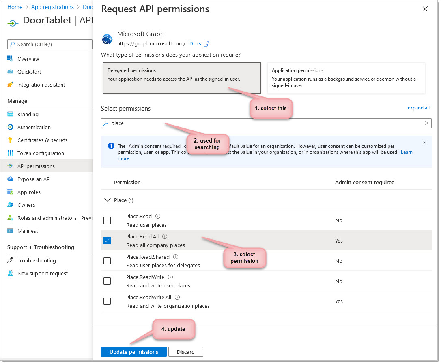Viewport: 441px width, 364px height.
Task: Open the Token configuration menu item
Action: coord(41,153)
